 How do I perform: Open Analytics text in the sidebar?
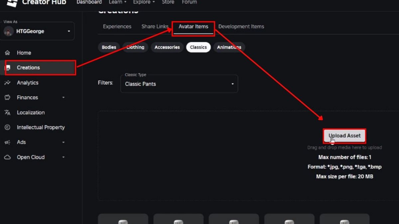click(28, 83)
